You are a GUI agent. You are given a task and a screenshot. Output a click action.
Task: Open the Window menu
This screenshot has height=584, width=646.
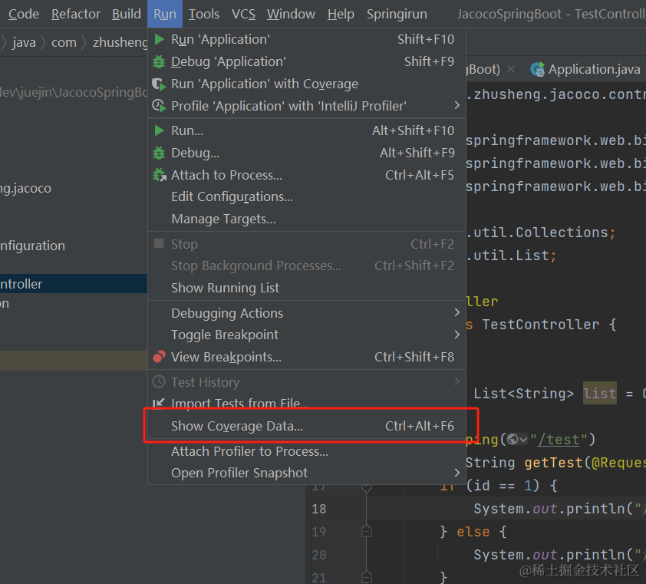291,14
